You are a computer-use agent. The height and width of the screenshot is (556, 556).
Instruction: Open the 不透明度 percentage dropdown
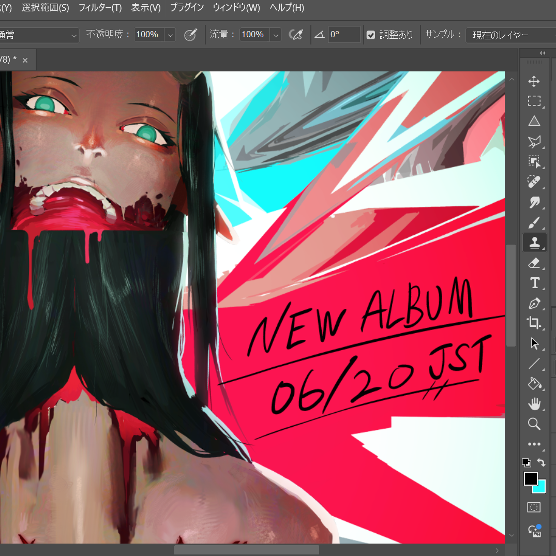coord(170,35)
